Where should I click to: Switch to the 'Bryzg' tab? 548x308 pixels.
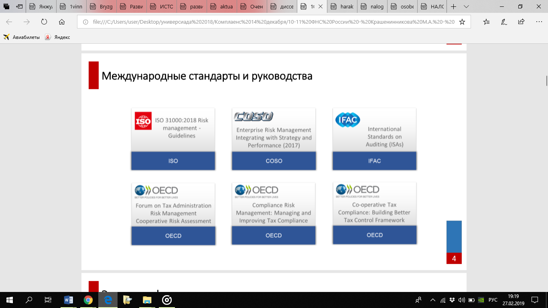point(101,7)
